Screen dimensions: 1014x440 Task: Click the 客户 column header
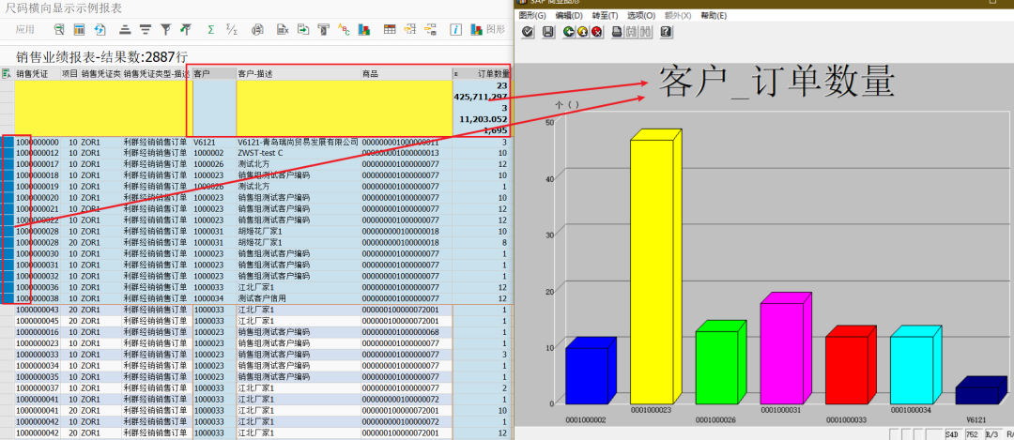pyautogui.click(x=214, y=74)
